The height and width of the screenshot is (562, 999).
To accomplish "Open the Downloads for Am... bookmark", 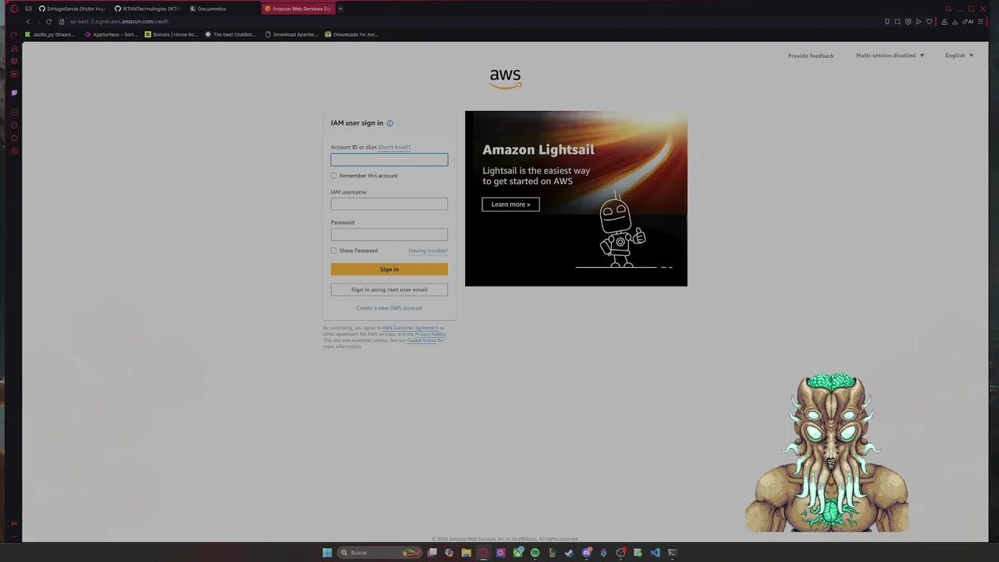I will pos(351,34).
